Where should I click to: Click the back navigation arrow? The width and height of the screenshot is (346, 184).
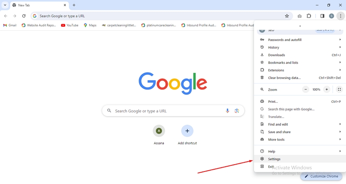click(6, 16)
